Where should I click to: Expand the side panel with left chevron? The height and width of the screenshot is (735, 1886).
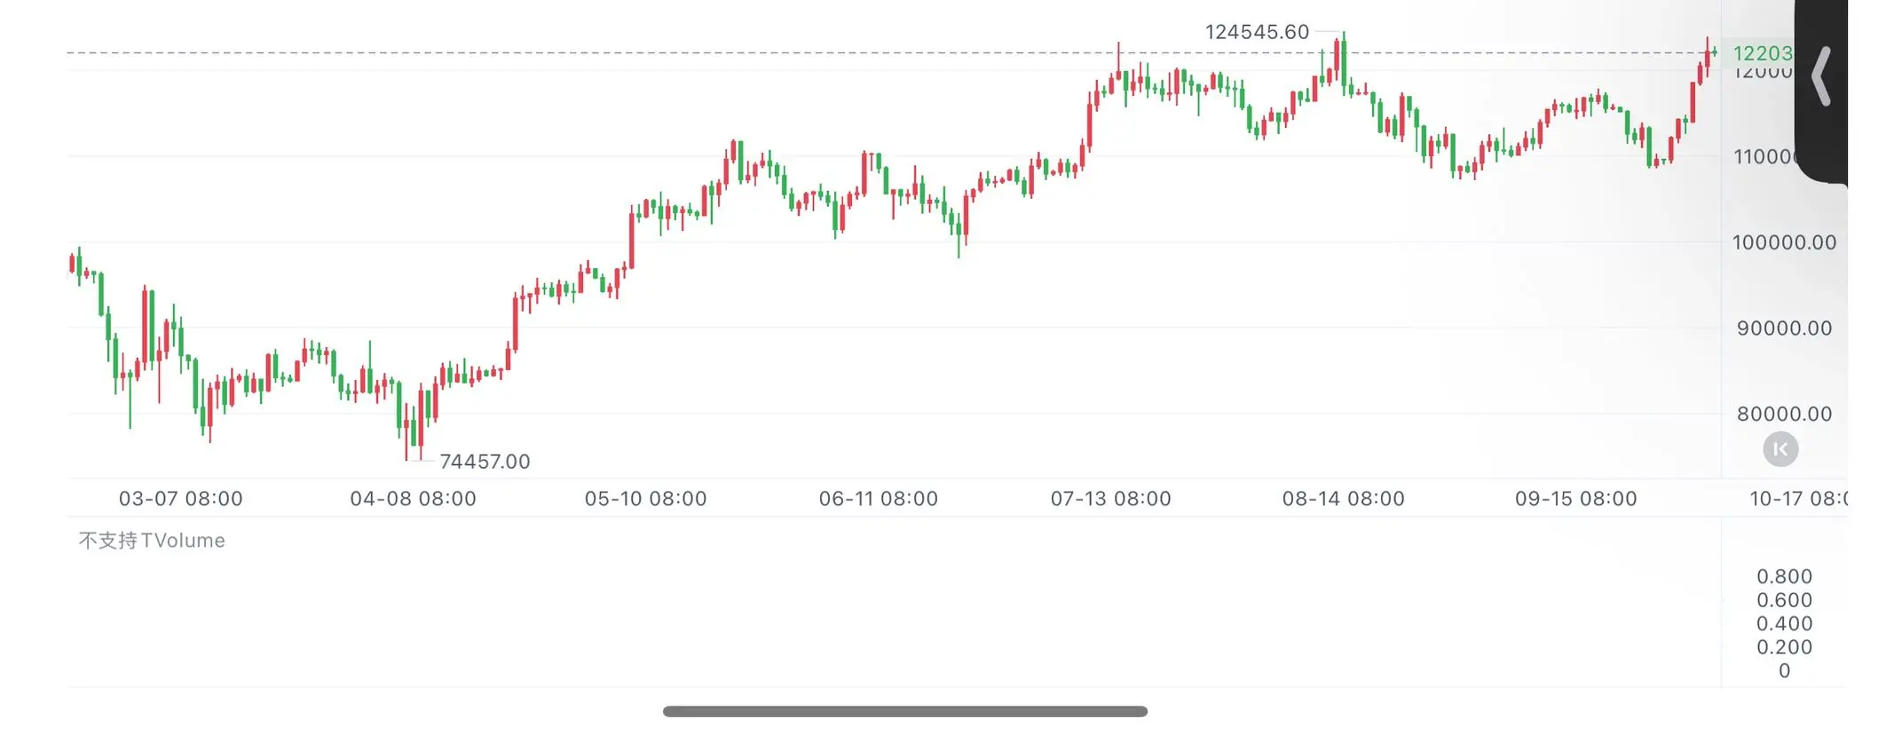pyautogui.click(x=1821, y=78)
